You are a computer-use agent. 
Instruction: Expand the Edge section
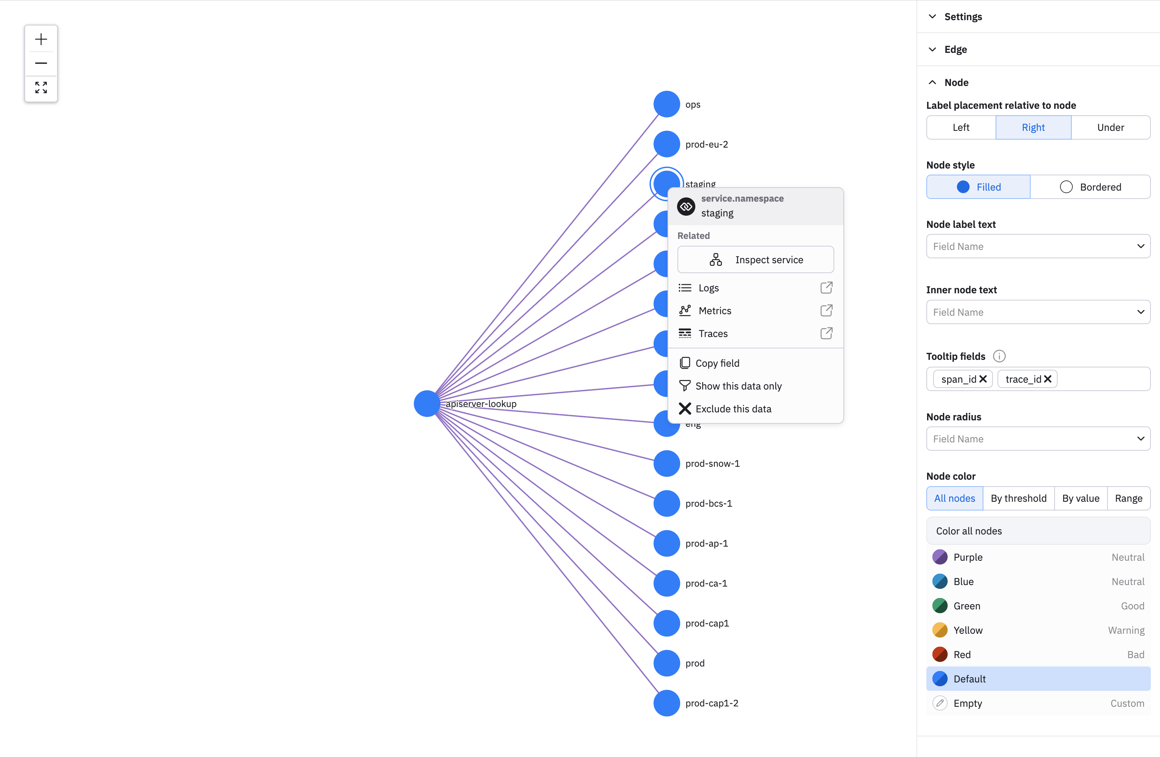(x=955, y=49)
